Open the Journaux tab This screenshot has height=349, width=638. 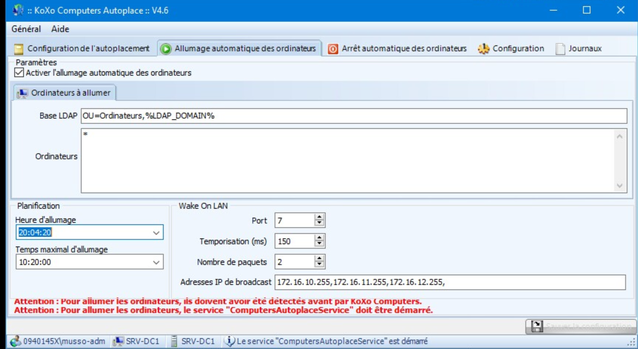point(579,49)
